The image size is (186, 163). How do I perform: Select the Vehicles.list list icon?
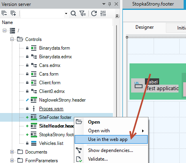pos(34,143)
